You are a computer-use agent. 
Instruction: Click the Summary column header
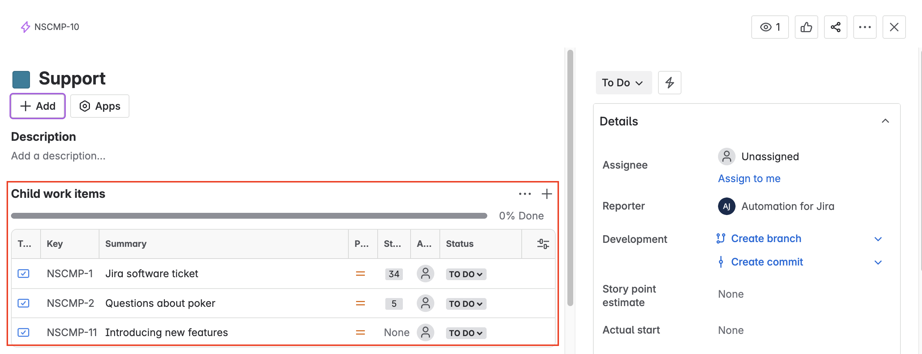click(x=126, y=244)
